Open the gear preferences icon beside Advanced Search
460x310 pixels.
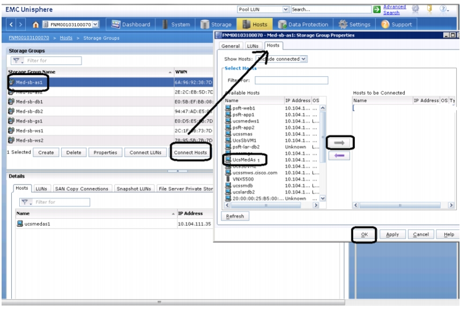coord(416,9)
